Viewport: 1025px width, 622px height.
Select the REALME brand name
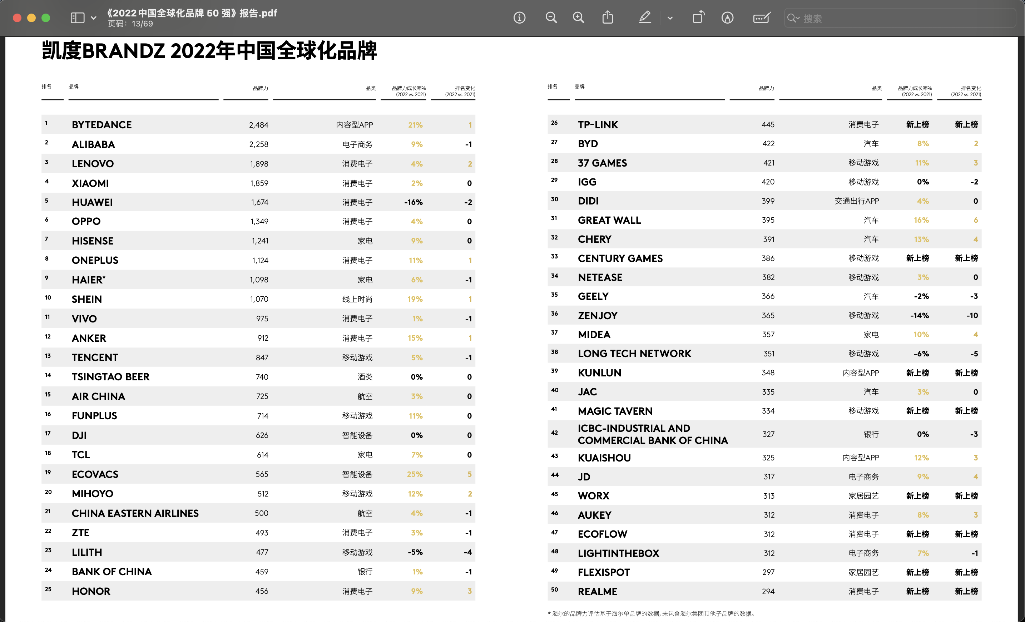pos(597,592)
